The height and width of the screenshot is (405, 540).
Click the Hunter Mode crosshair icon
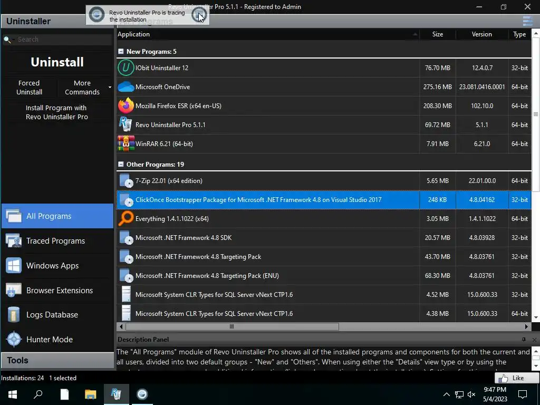pos(14,339)
